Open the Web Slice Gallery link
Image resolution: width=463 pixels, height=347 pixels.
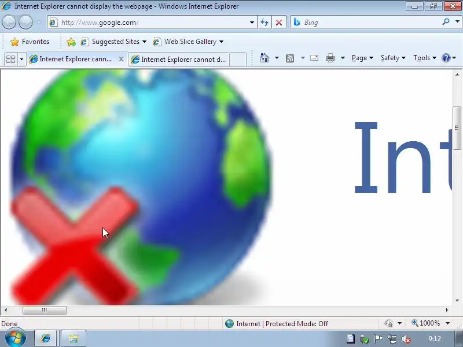[x=188, y=42]
